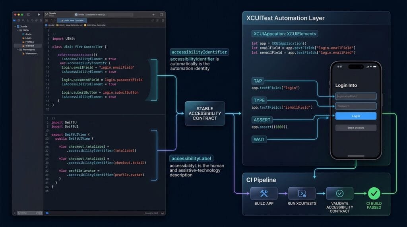407x227 pixels.
Task: Click the accessibilityLabel heading label
Action: tap(191, 158)
